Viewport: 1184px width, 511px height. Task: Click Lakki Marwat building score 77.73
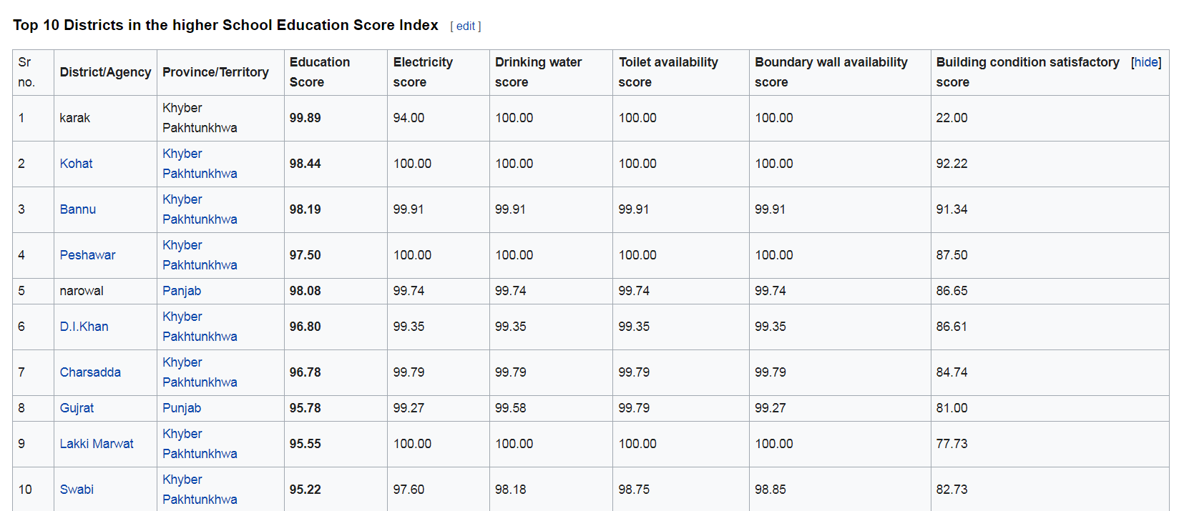(x=951, y=444)
